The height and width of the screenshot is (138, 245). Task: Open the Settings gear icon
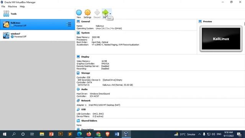pyautogui.click(x=88, y=13)
